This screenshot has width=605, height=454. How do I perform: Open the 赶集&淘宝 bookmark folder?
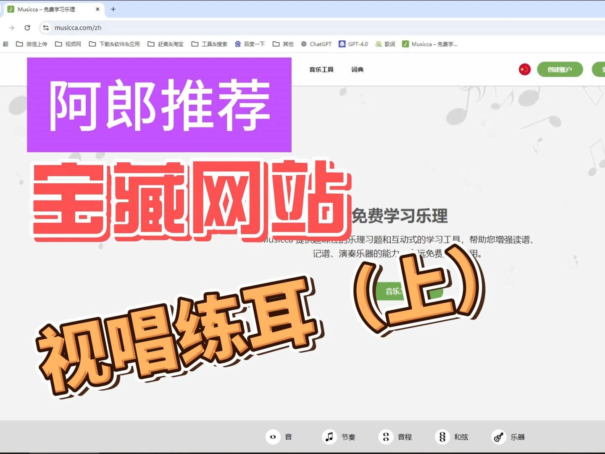pos(166,44)
